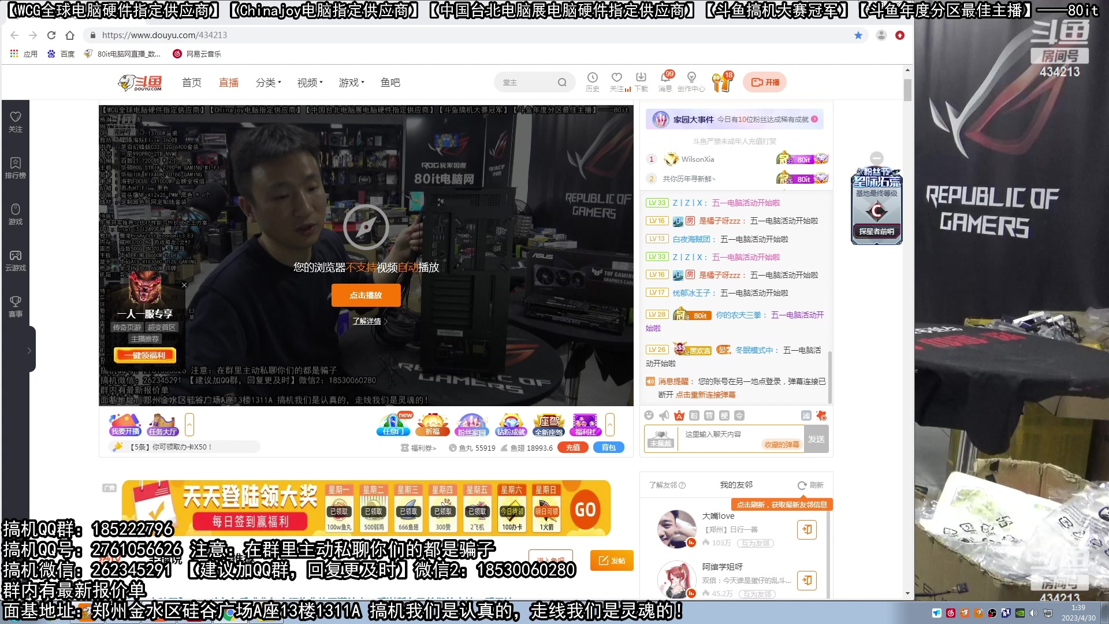Click the orange 点击播放 button
Image resolution: width=1109 pixels, height=624 pixels.
click(366, 295)
